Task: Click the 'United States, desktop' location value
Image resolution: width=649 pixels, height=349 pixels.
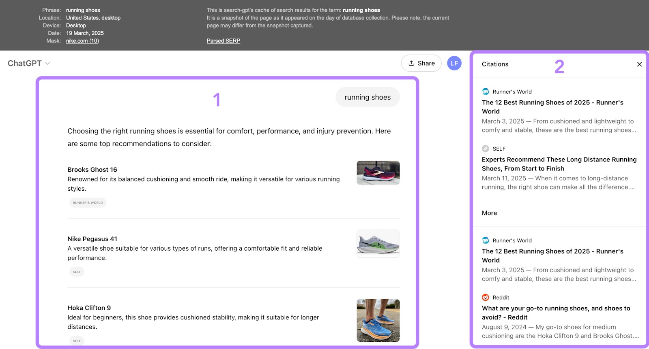Action: (x=93, y=18)
